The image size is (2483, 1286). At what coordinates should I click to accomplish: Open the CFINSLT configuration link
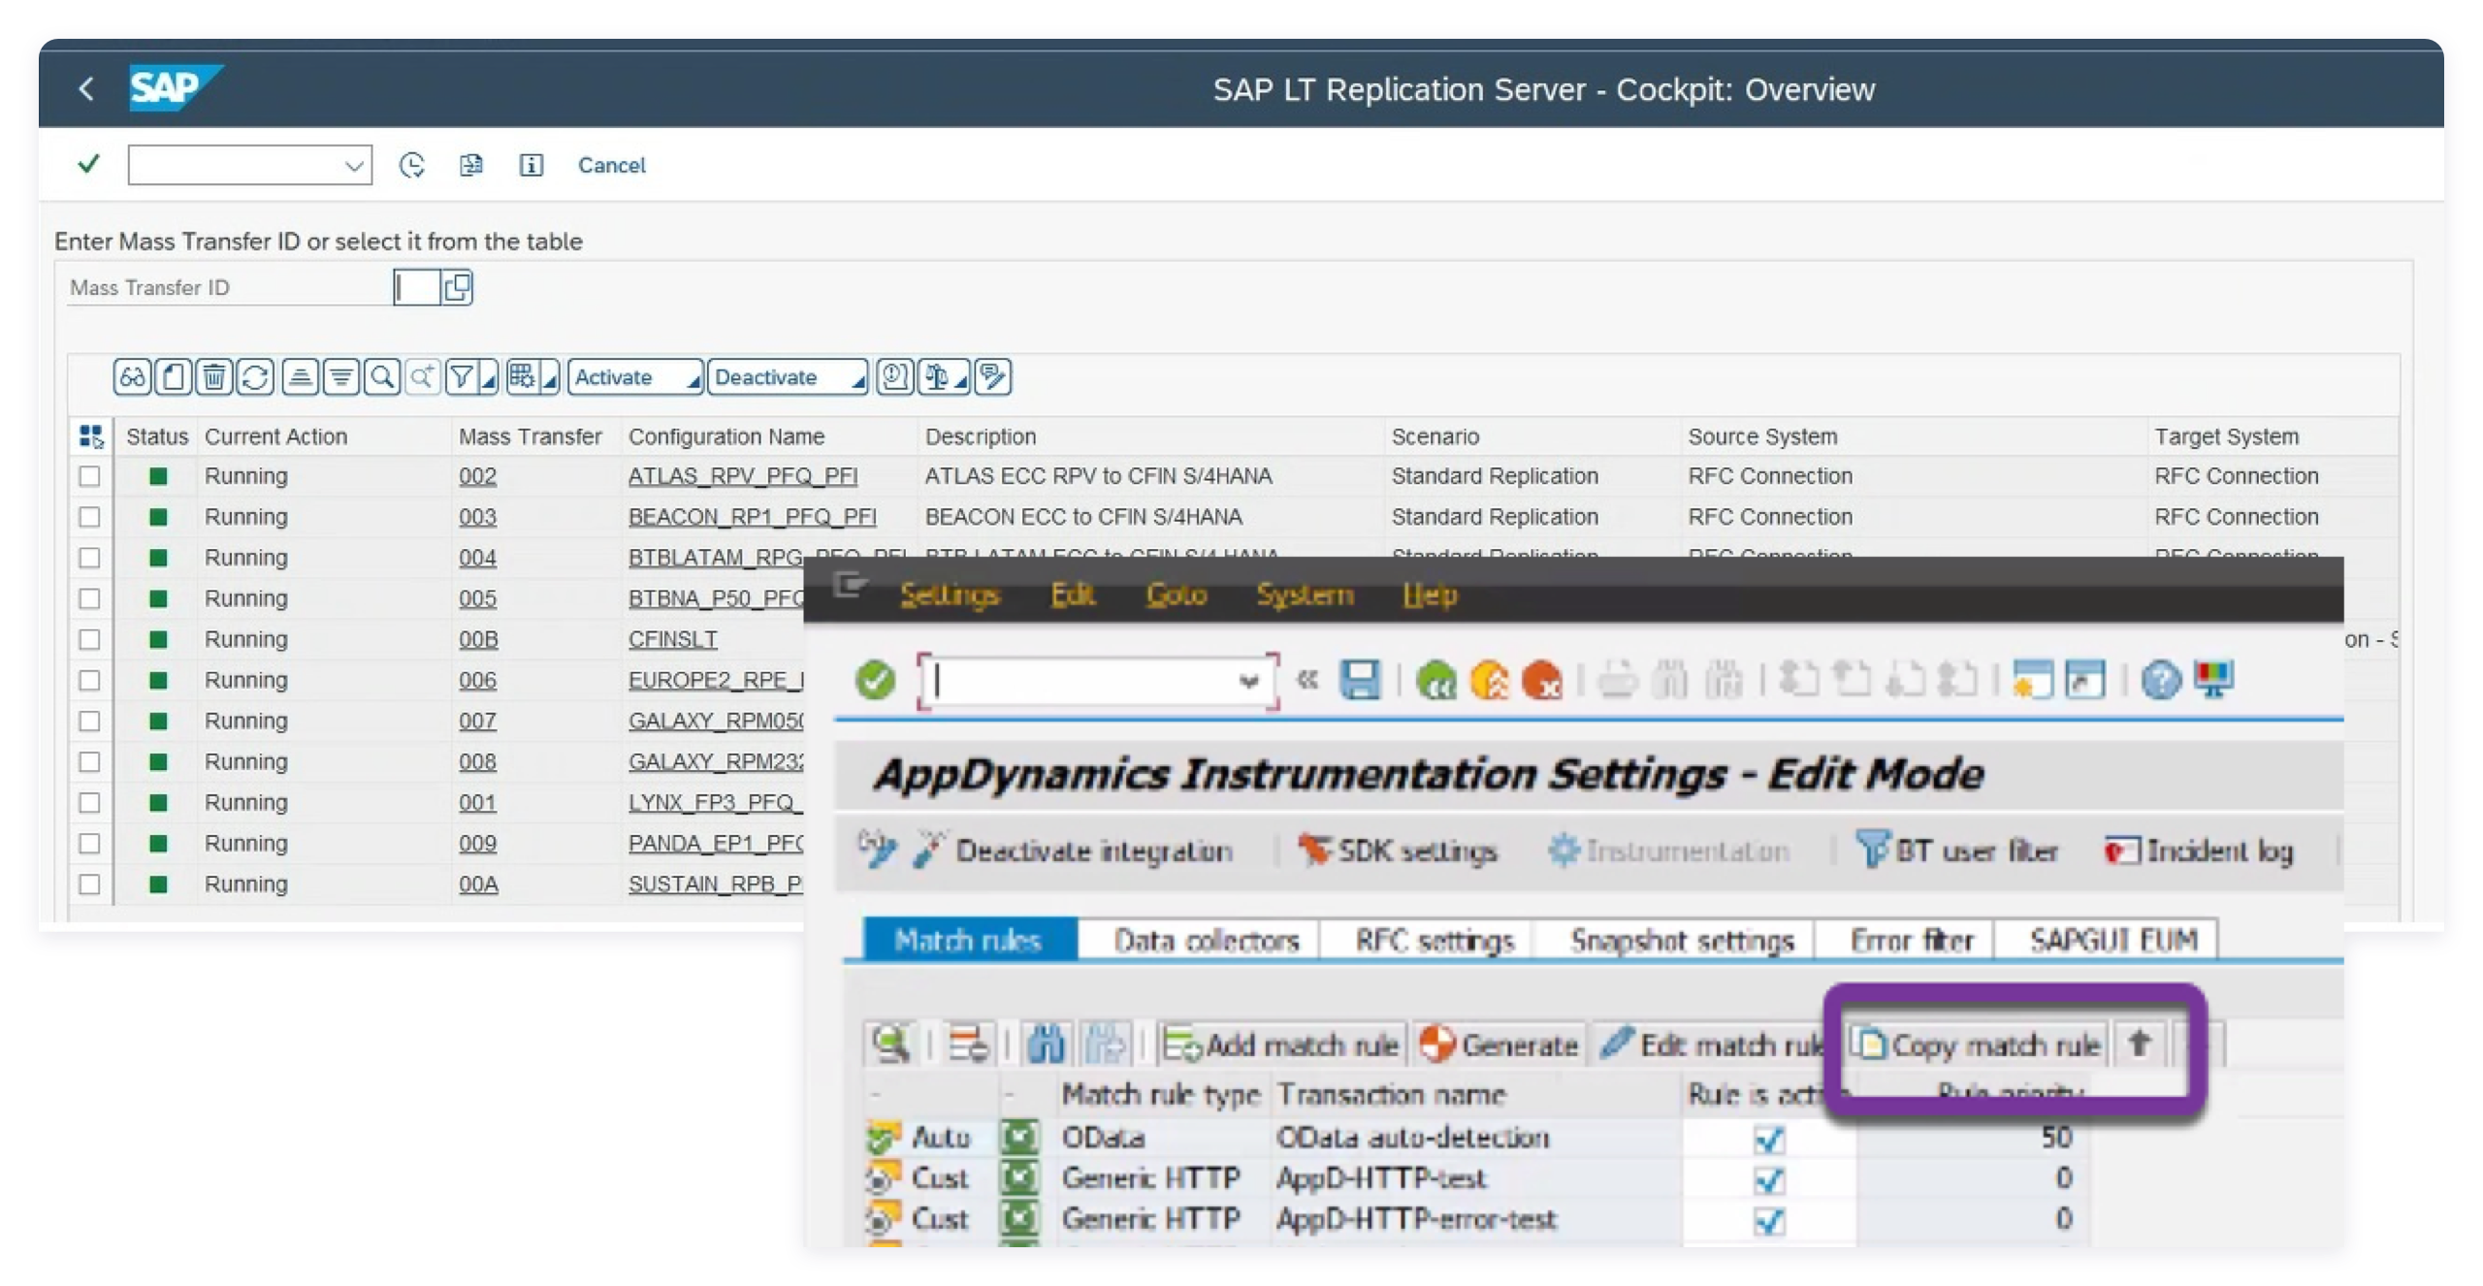672,639
